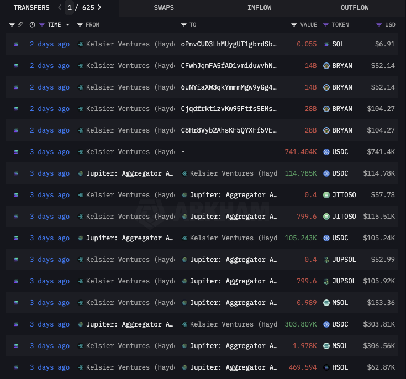Open the VALUE column filter
The height and width of the screenshot is (379, 406).
pos(294,25)
